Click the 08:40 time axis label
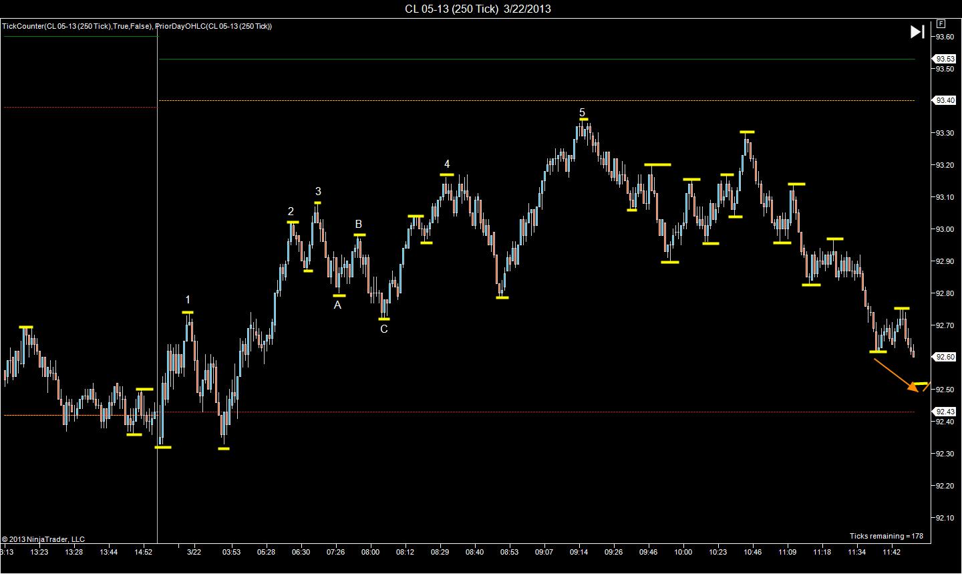 [x=474, y=552]
